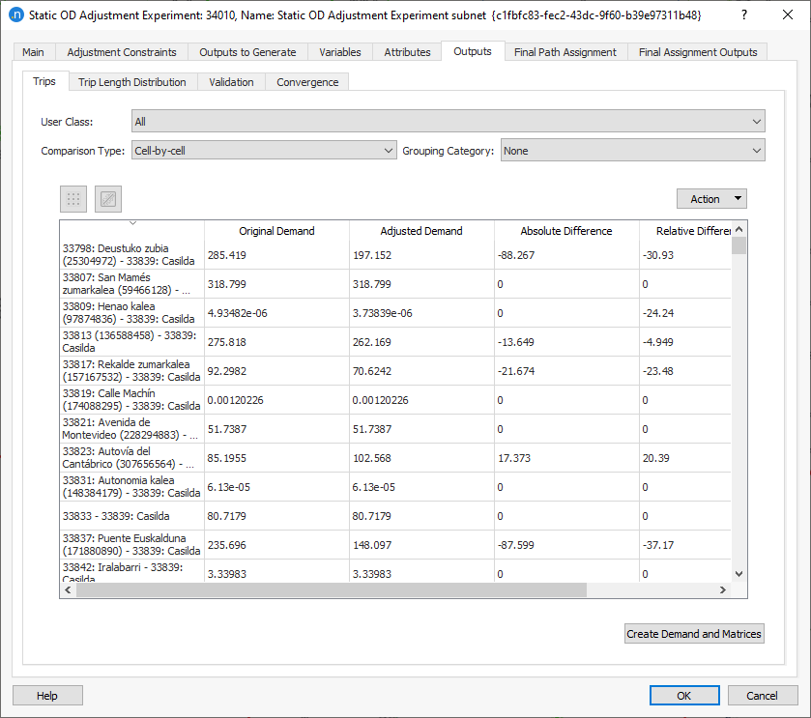Click the Cancel button

click(x=763, y=695)
